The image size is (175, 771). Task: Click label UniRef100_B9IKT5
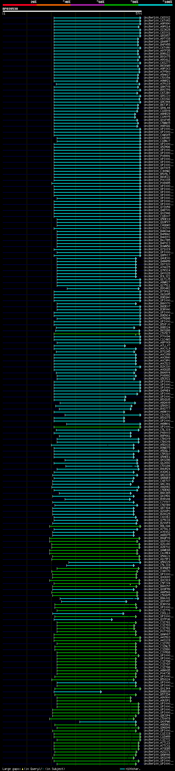(157, 57)
